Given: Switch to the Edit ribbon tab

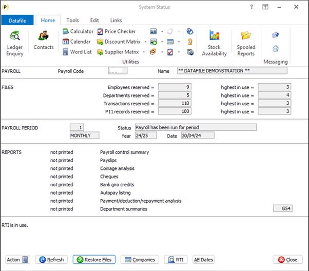Looking at the screenshot, I should (94, 21).
